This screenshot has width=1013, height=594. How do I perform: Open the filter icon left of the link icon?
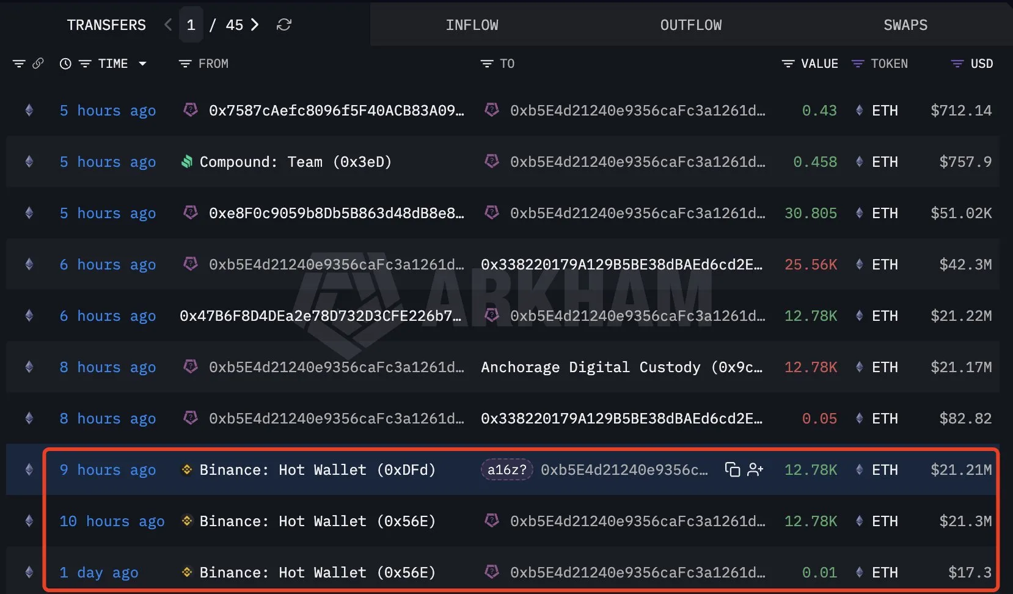pos(19,64)
